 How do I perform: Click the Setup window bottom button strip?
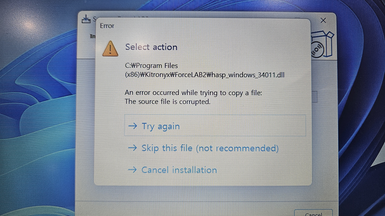click(207, 209)
